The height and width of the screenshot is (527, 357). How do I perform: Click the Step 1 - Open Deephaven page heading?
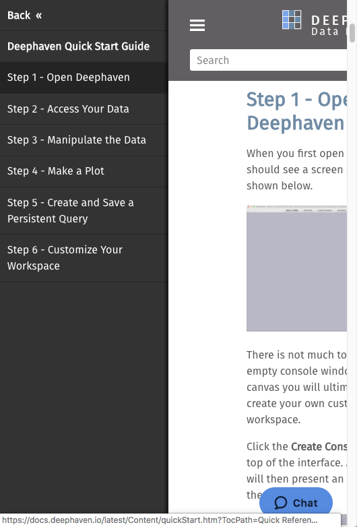[x=296, y=111]
